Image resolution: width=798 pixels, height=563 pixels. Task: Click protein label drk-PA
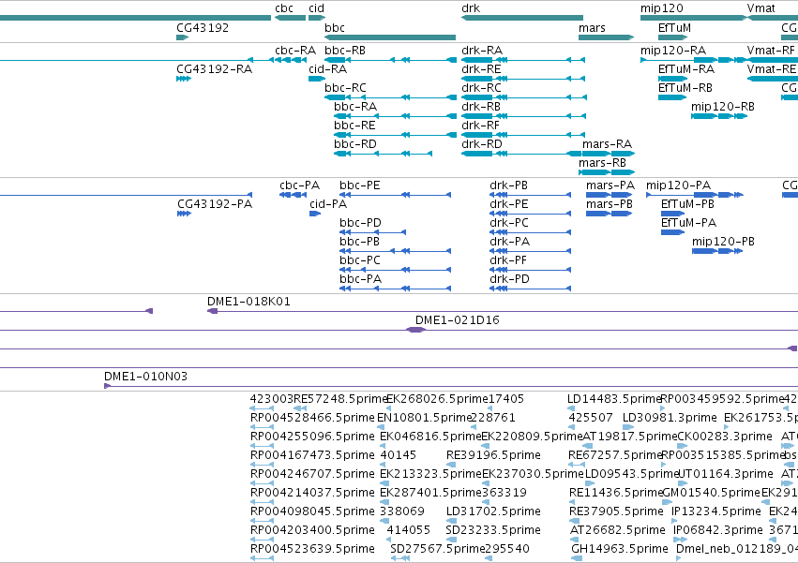click(x=509, y=242)
